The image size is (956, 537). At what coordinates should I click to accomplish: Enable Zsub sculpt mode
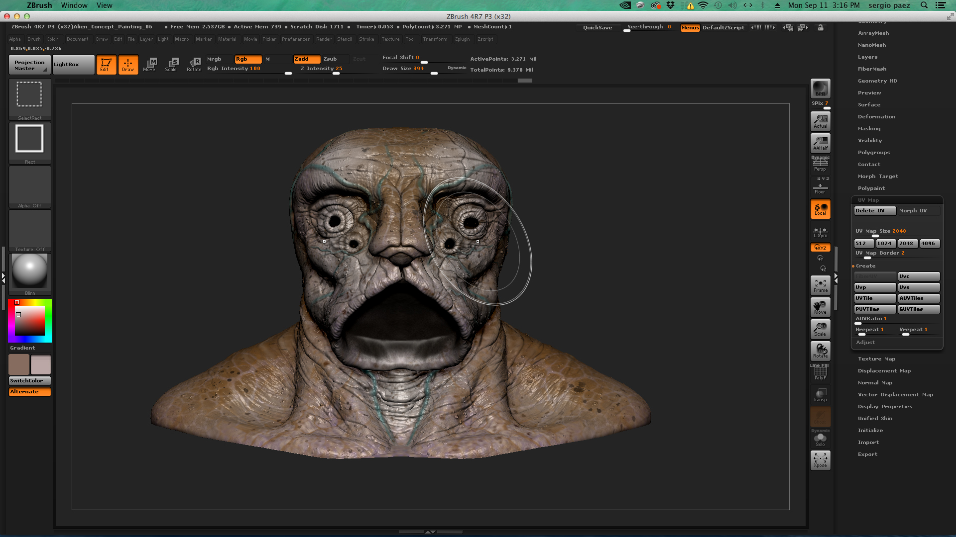click(x=335, y=59)
